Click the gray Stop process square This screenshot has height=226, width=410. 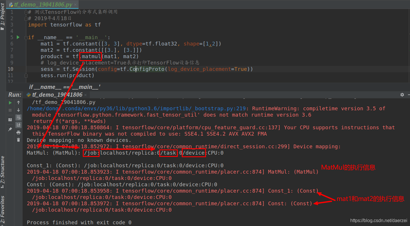(10, 110)
